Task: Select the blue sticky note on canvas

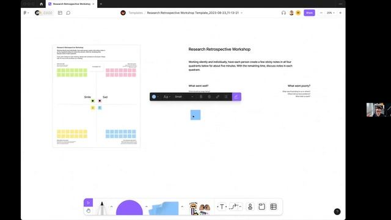Action: (195, 115)
